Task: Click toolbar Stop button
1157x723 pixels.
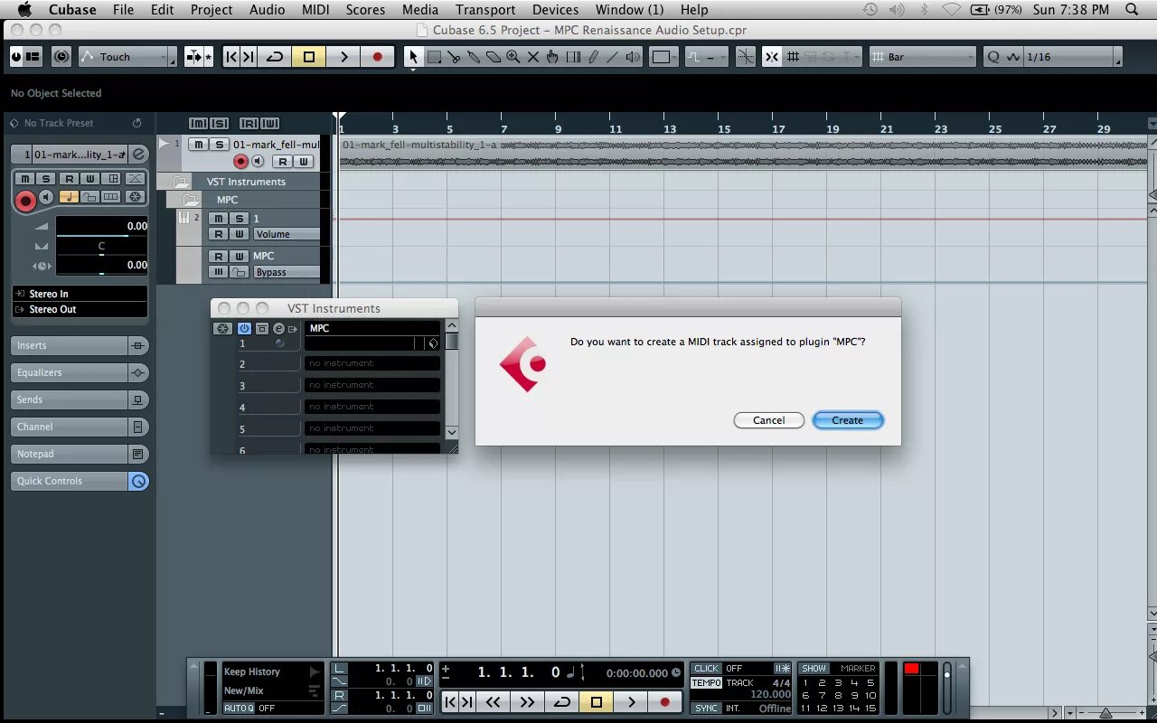Action: point(308,57)
